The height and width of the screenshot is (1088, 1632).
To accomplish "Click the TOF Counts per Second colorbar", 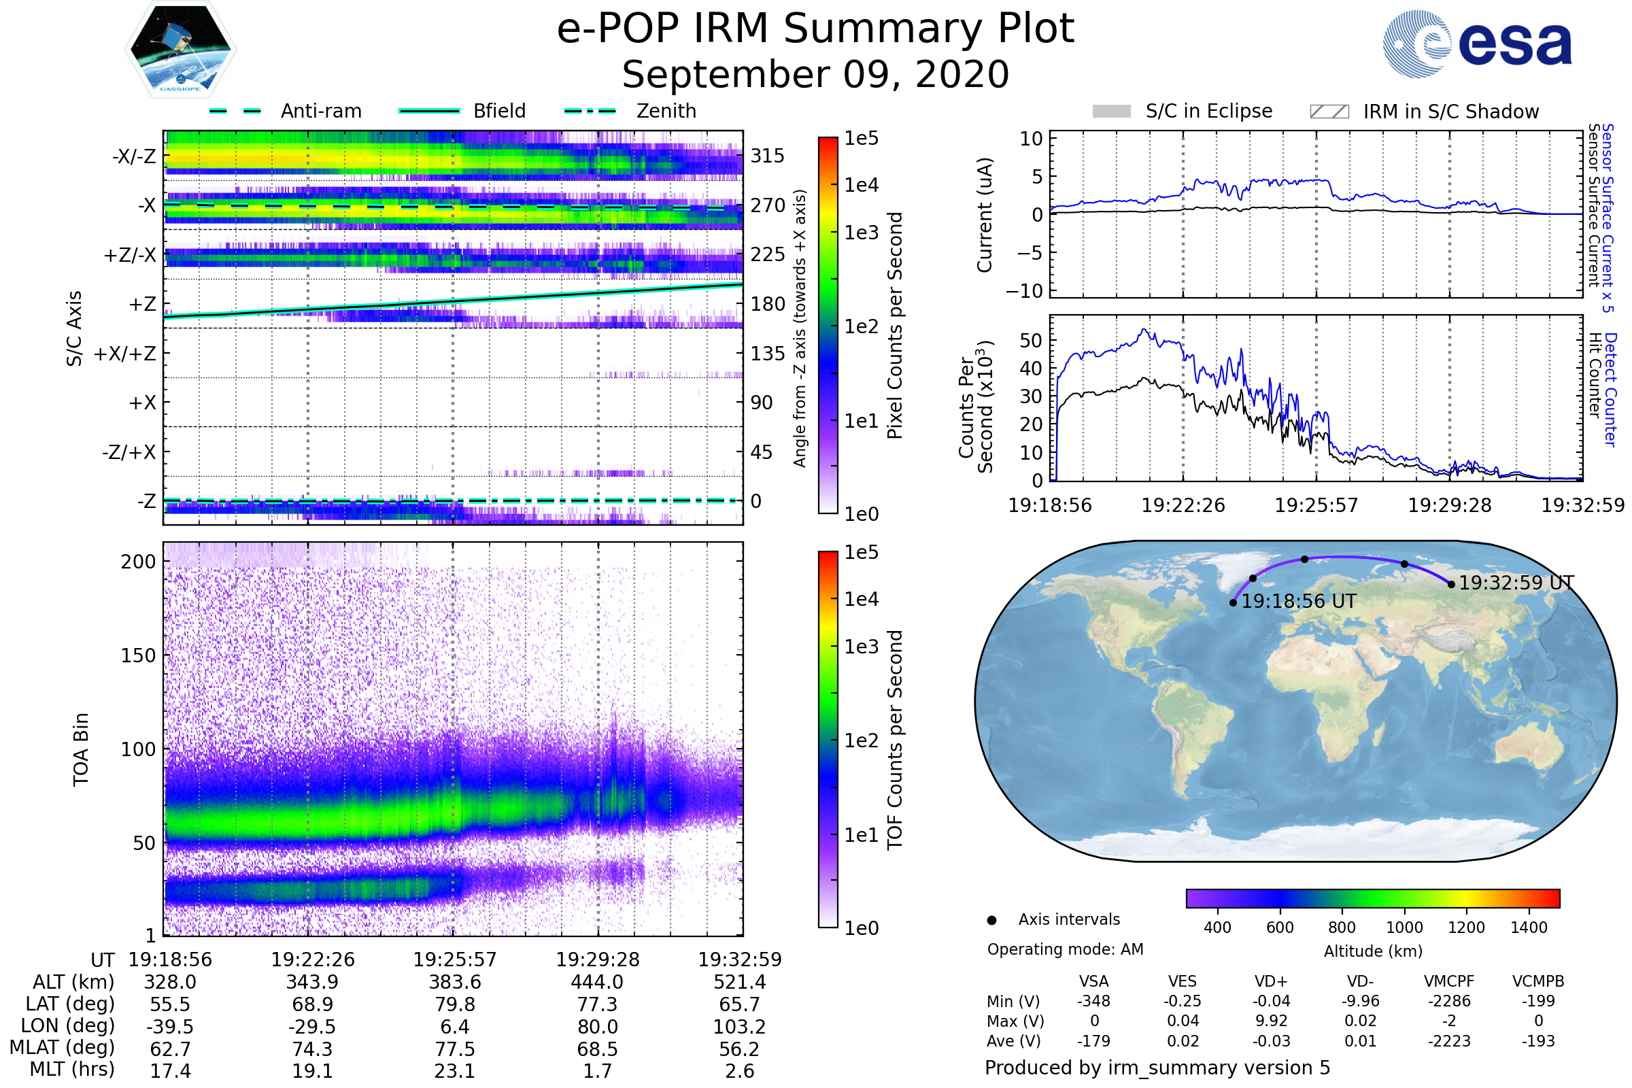I will (x=828, y=739).
